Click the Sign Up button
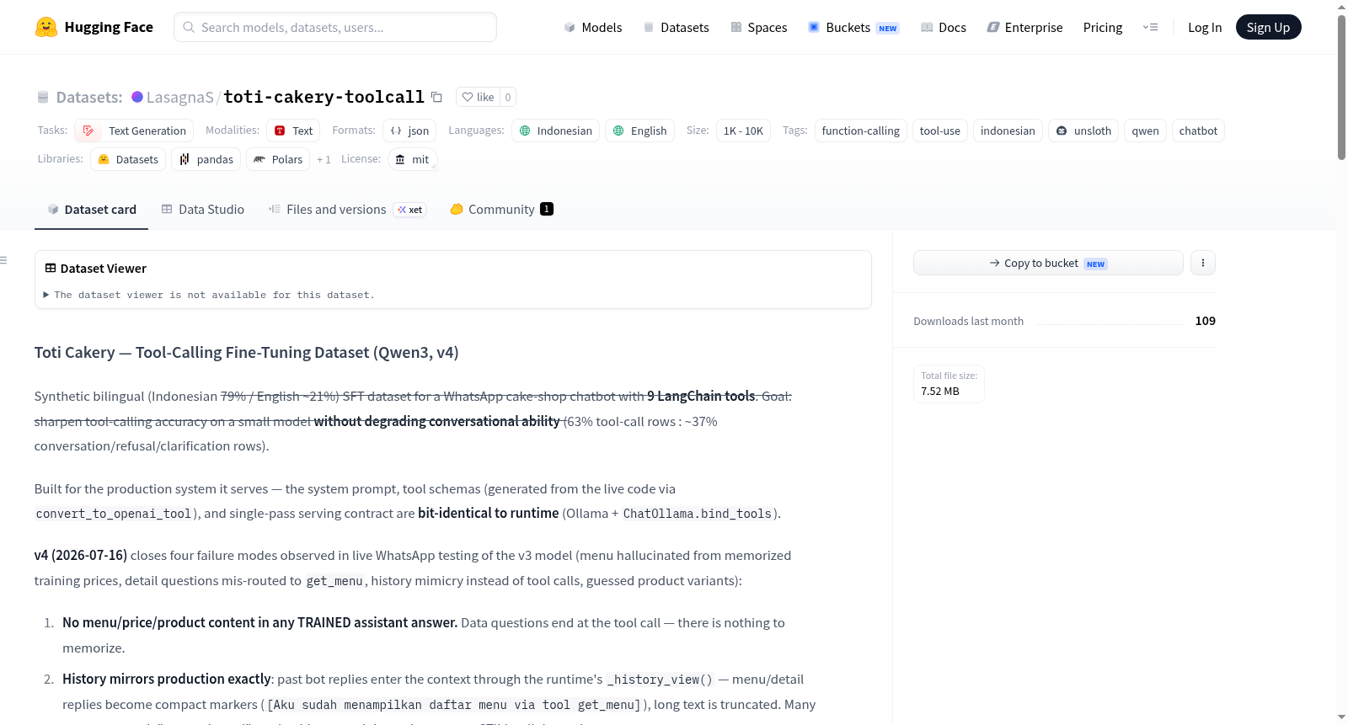This screenshot has height=725, width=1348. coord(1268,27)
